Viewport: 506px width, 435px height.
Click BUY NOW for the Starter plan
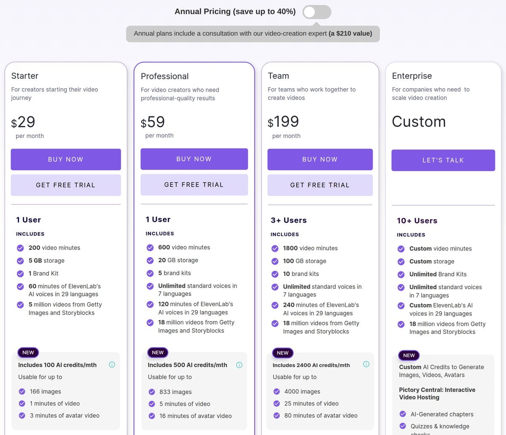[x=66, y=159]
